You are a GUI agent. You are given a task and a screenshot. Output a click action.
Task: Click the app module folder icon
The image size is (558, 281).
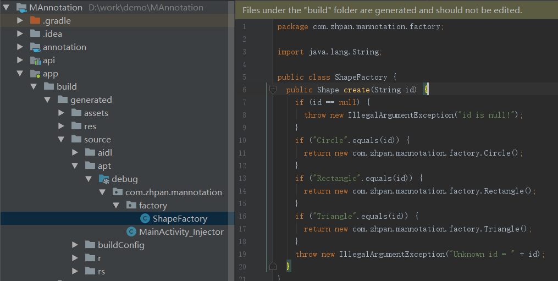(35, 73)
